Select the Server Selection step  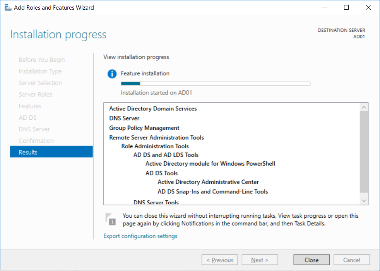click(x=40, y=83)
